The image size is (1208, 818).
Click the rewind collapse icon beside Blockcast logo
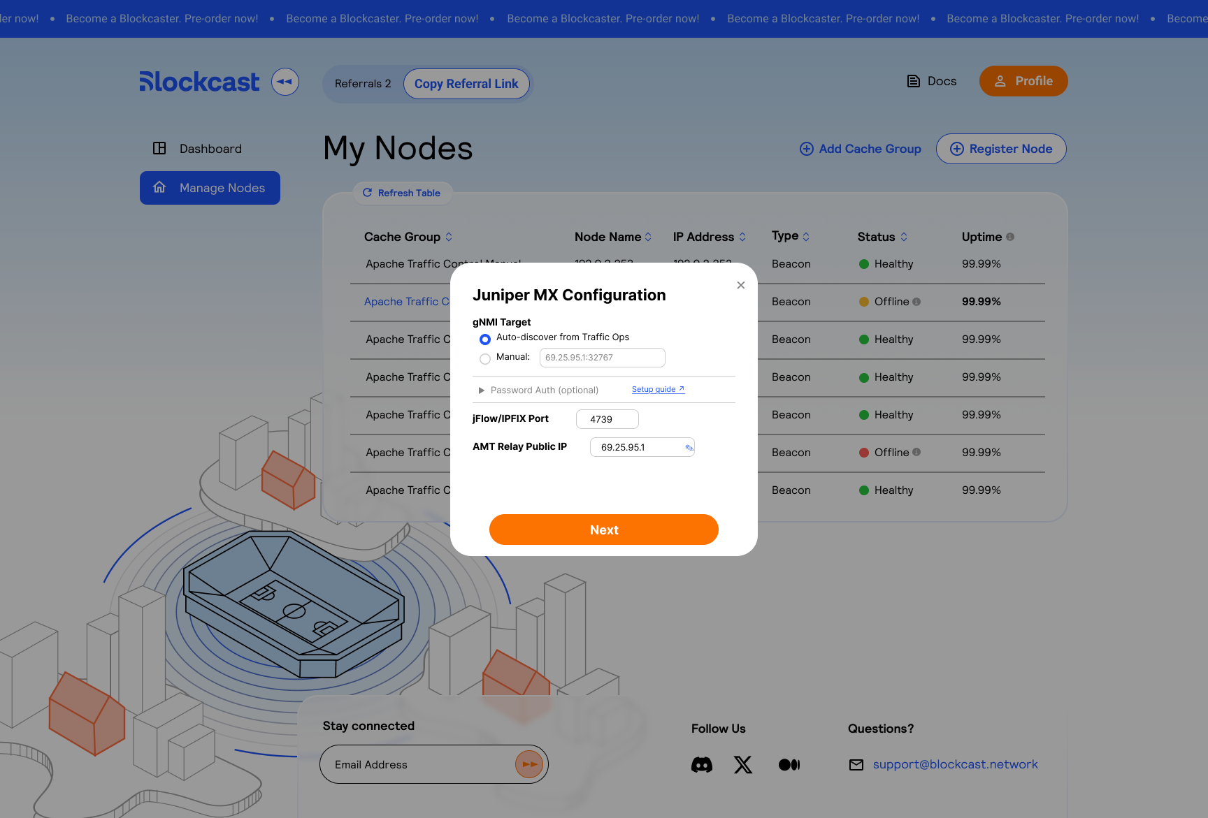pos(285,82)
